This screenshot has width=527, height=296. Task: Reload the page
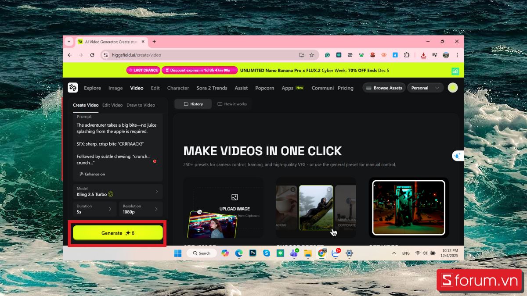[92, 55]
